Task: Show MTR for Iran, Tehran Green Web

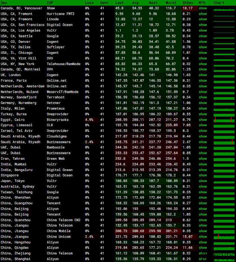Action: pos(203,159)
